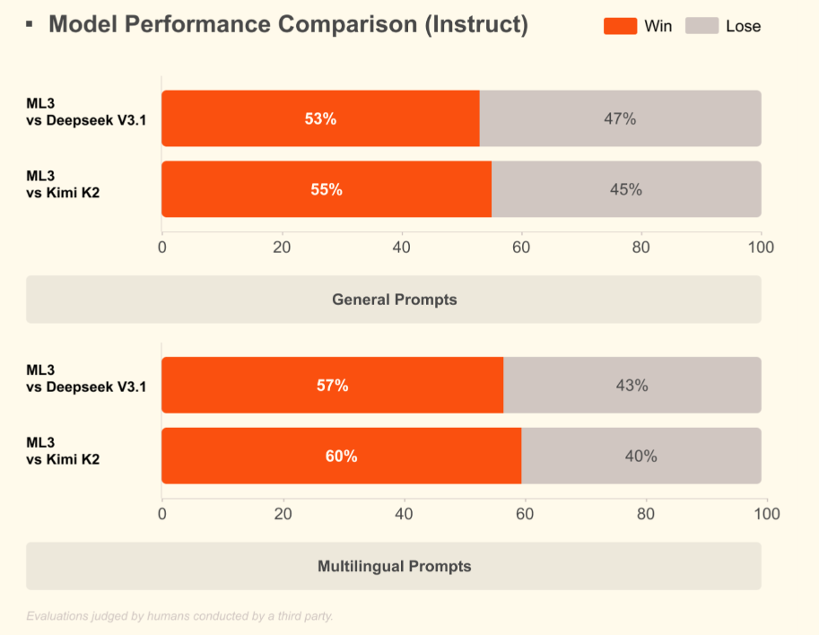
Task: Click the Lose legend text label
Action: pyautogui.click(x=743, y=27)
